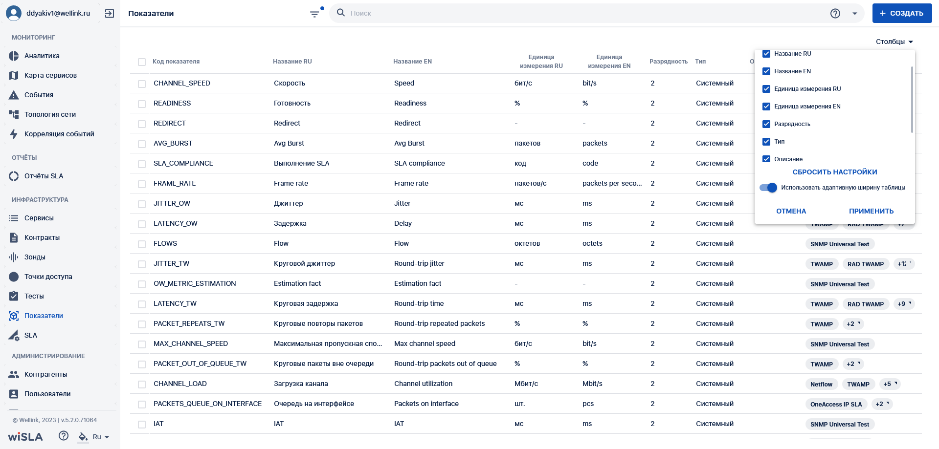
Task: Go to Контрагенты menu item
Action: (x=46, y=374)
